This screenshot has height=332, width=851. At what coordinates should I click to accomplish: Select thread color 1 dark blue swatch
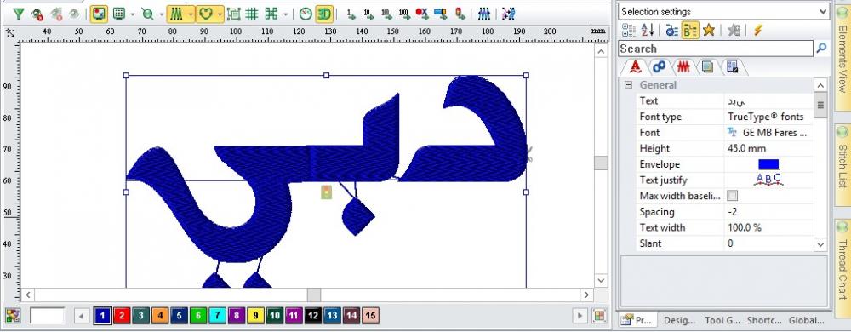click(103, 316)
